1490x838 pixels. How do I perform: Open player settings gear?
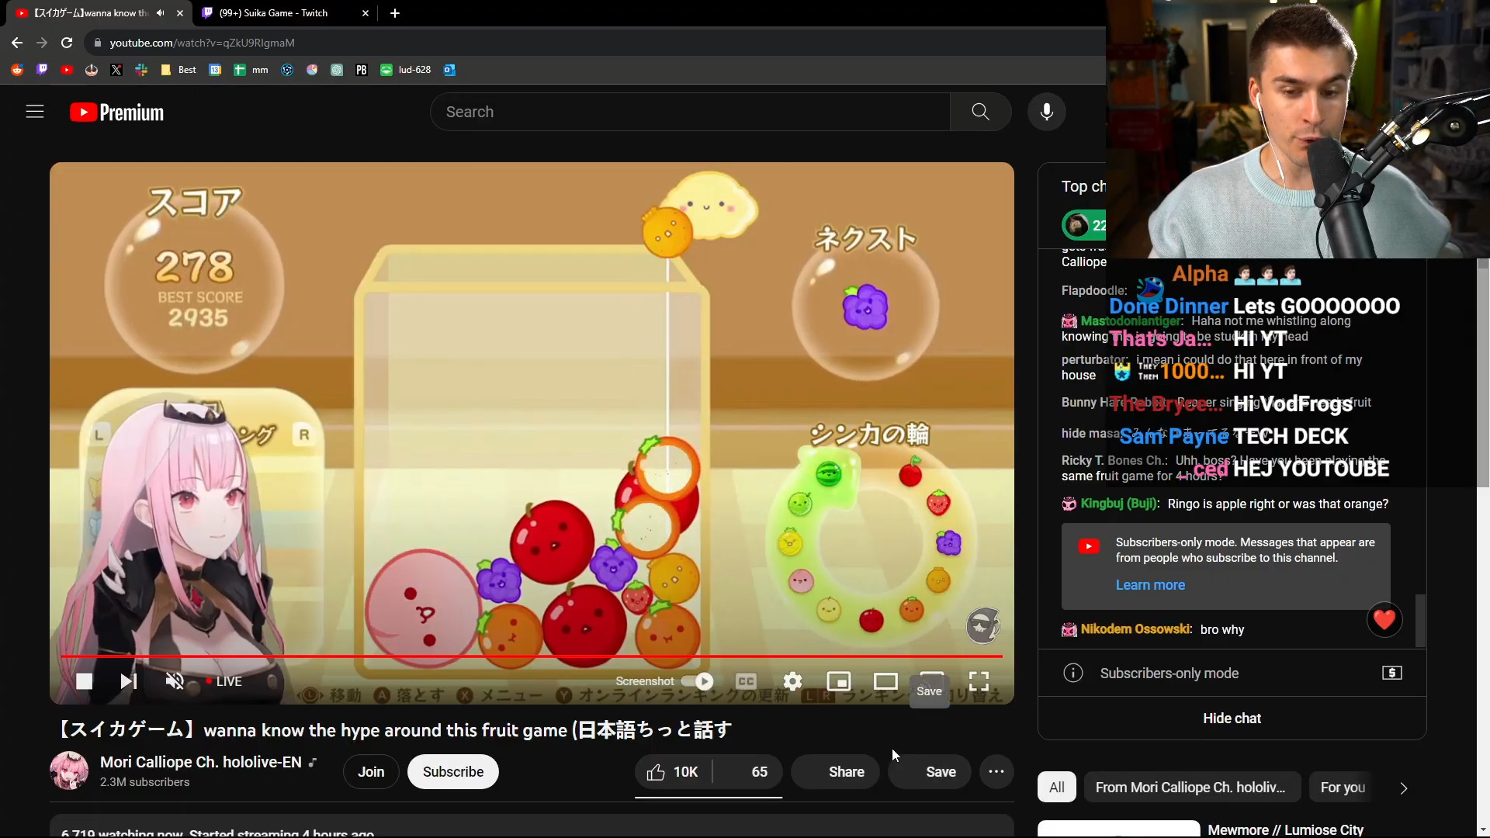click(x=792, y=681)
